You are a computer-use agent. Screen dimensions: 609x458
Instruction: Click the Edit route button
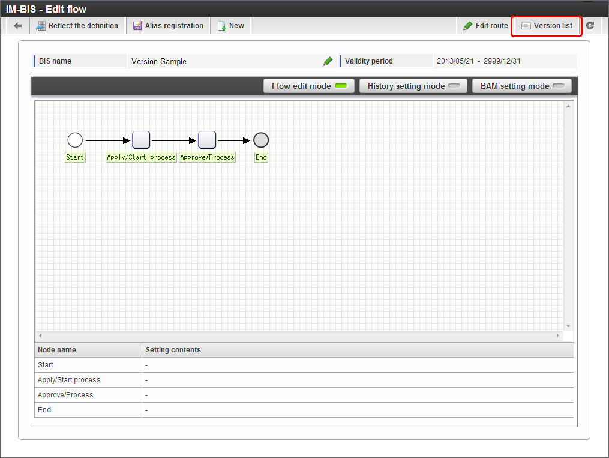point(485,26)
